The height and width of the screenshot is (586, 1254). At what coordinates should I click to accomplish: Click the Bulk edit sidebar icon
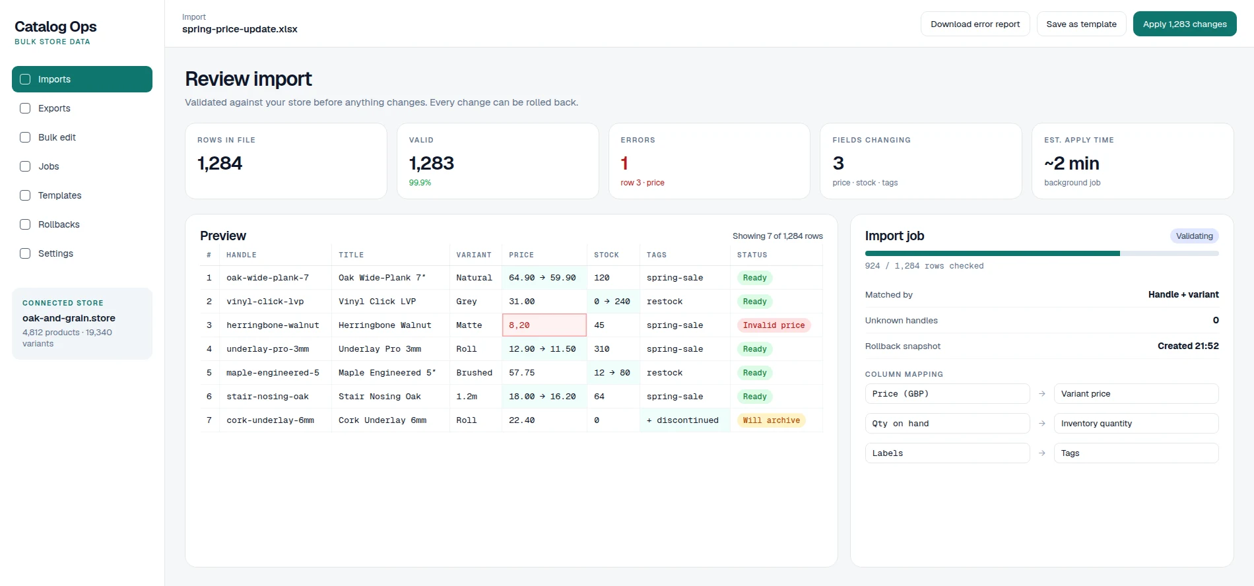(25, 137)
